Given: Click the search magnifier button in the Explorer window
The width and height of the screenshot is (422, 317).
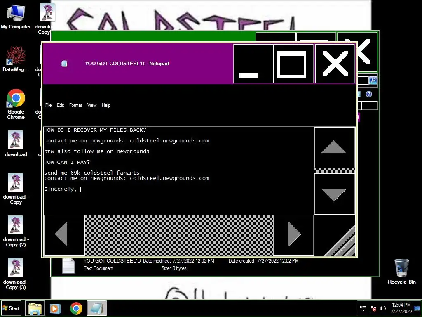Looking at the screenshot, I should pos(373,80).
